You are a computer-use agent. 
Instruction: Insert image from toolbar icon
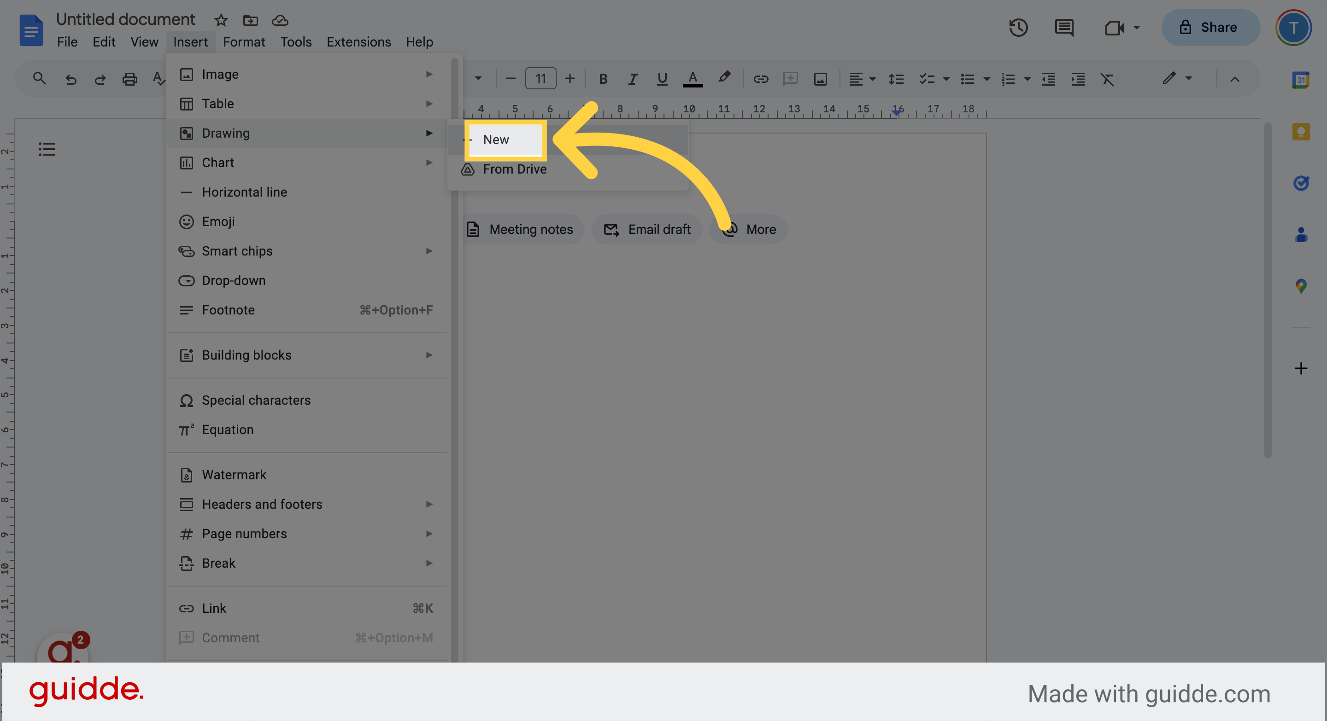[820, 79]
